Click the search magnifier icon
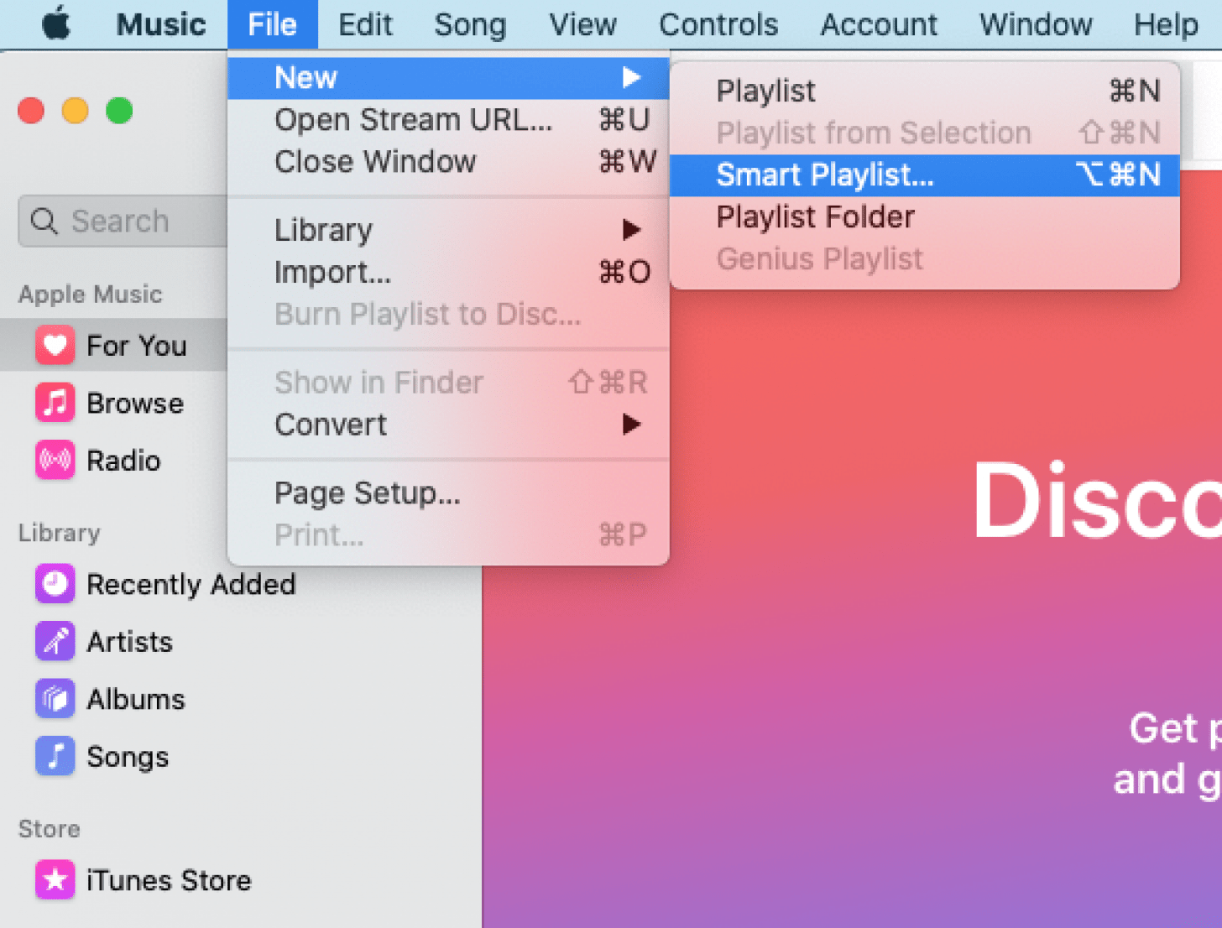 click(44, 221)
